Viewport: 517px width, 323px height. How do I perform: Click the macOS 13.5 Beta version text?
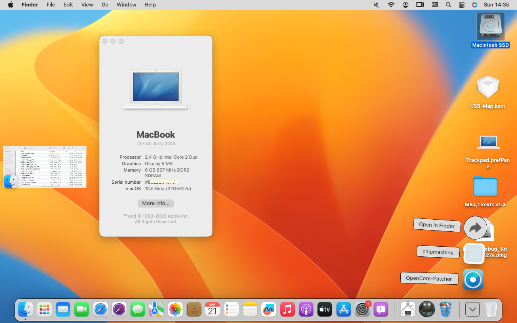pos(168,189)
